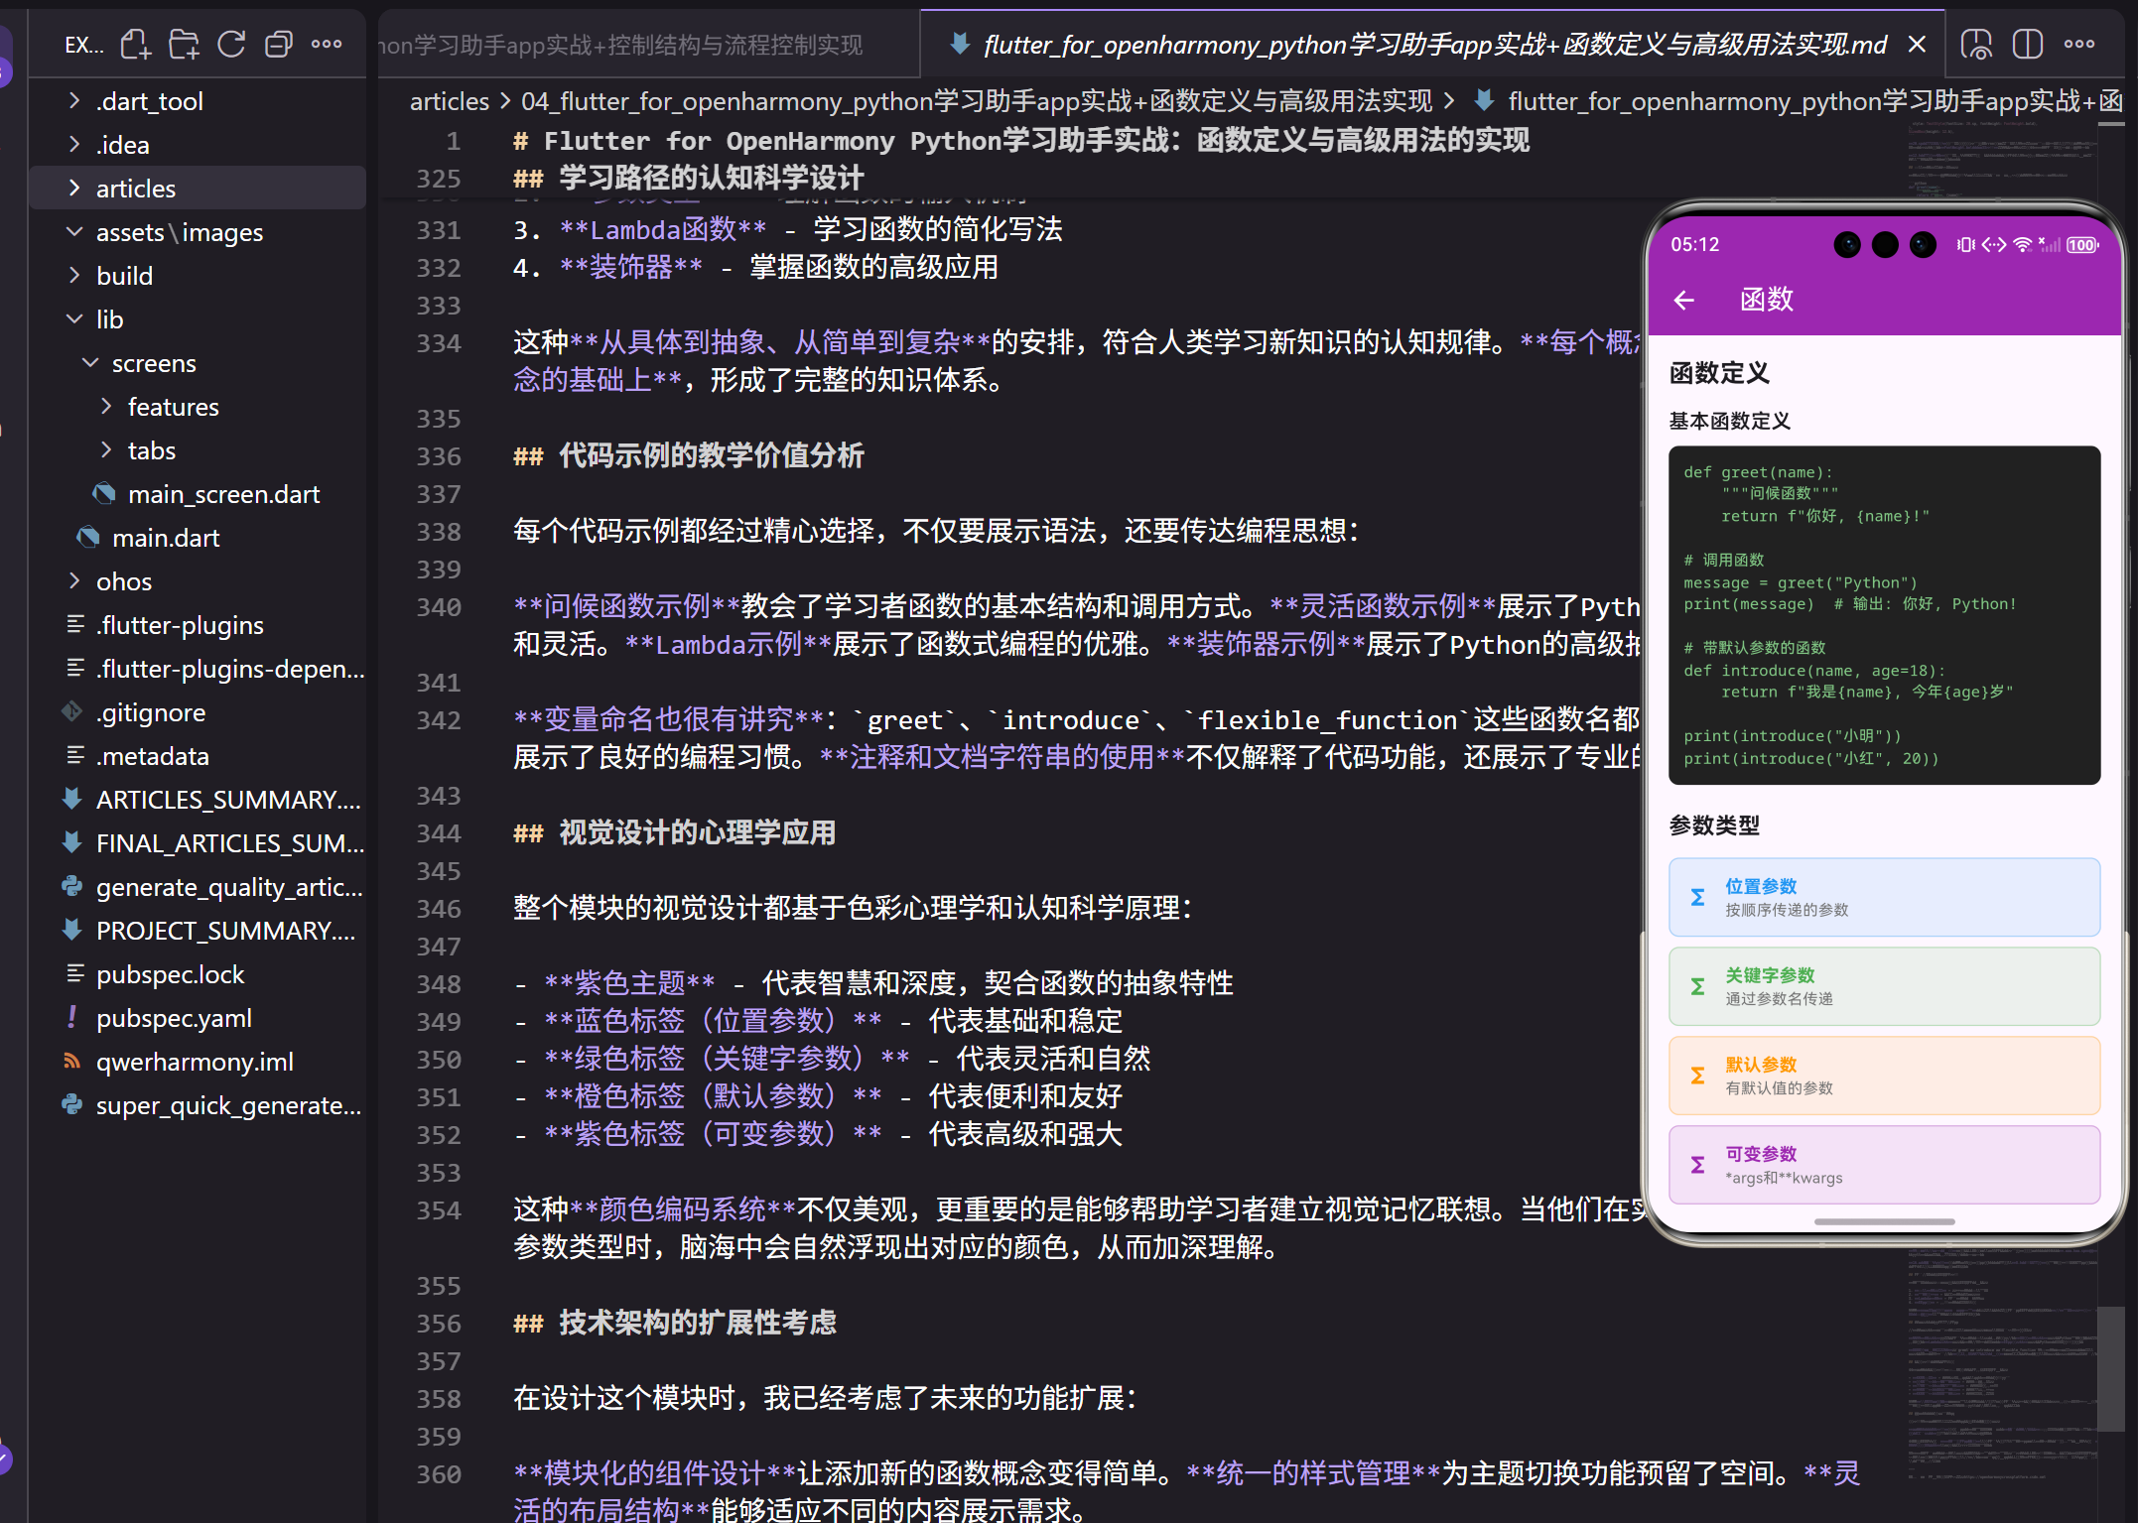Open pubspec.yaml warning file

175,1017
